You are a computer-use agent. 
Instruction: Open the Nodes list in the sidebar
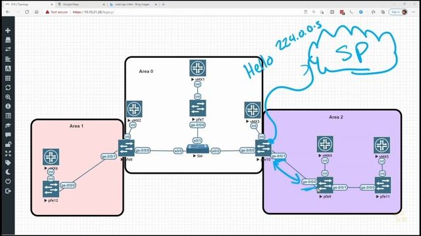click(8, 40)
